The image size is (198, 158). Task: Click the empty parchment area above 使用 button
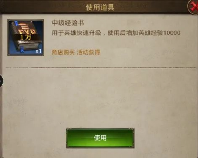pyautogui.click(x=100, y=98)
